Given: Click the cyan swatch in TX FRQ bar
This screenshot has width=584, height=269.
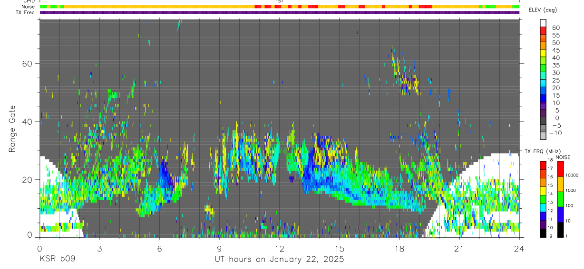Looking at the screenshot, I should click(543, 207).
